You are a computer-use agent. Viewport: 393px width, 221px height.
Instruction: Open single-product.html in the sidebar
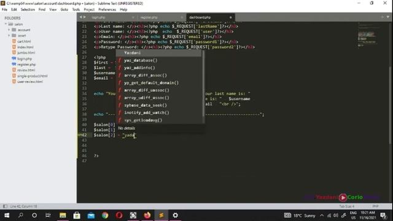[x=33, y=76]
